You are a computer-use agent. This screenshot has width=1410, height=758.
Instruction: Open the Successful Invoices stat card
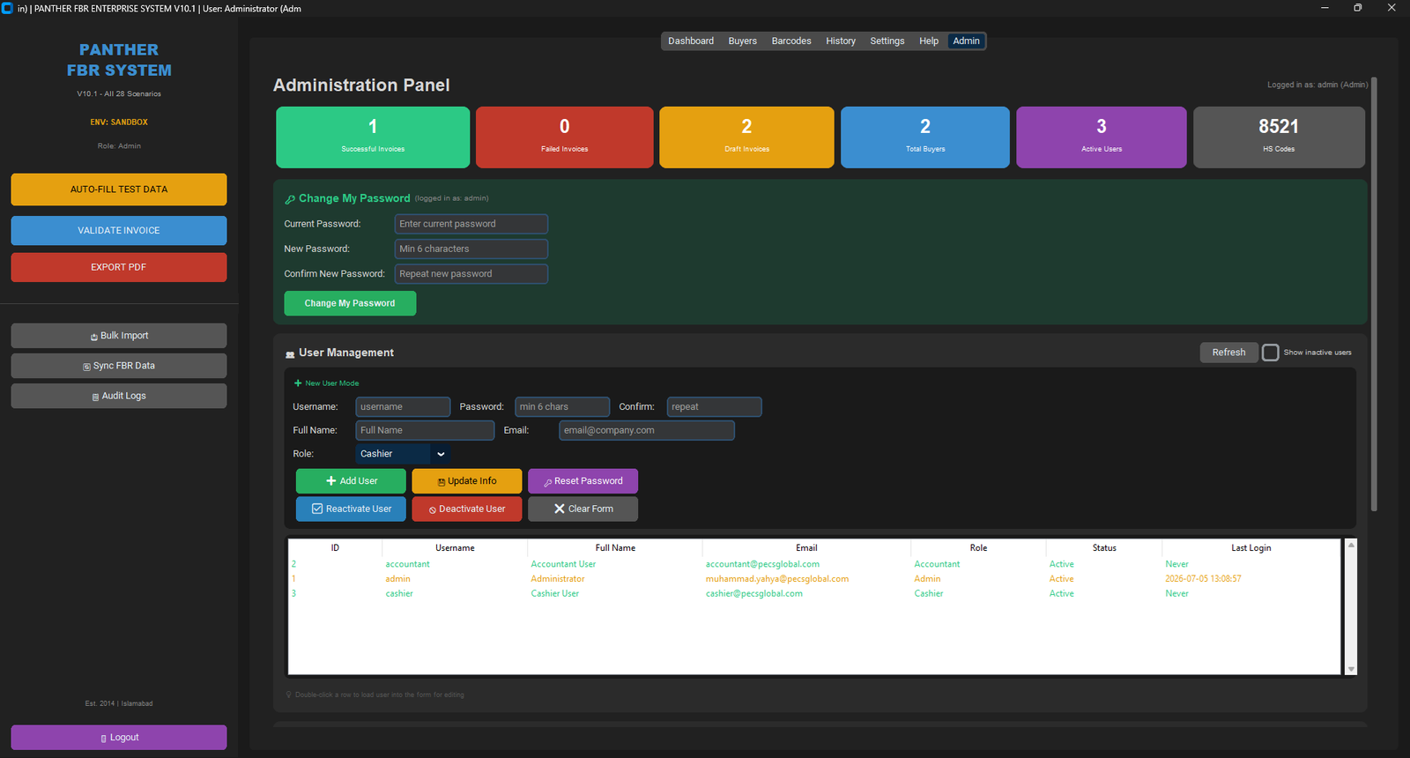tap(373, 137)
